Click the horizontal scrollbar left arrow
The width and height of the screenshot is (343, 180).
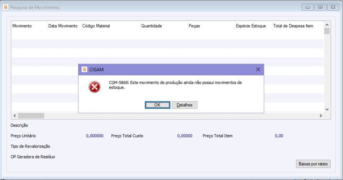click(x=15, y=115)
